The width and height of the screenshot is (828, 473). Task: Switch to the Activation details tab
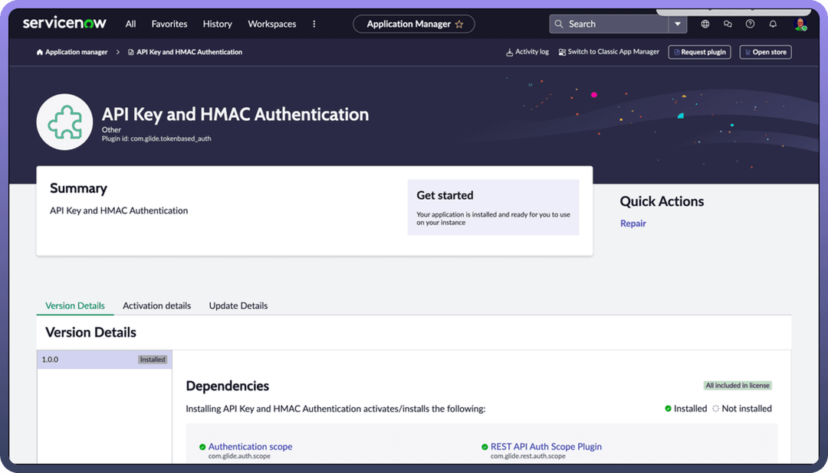[156, 305]
